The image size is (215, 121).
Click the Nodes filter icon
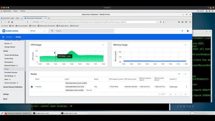click(x=179, y=74)
